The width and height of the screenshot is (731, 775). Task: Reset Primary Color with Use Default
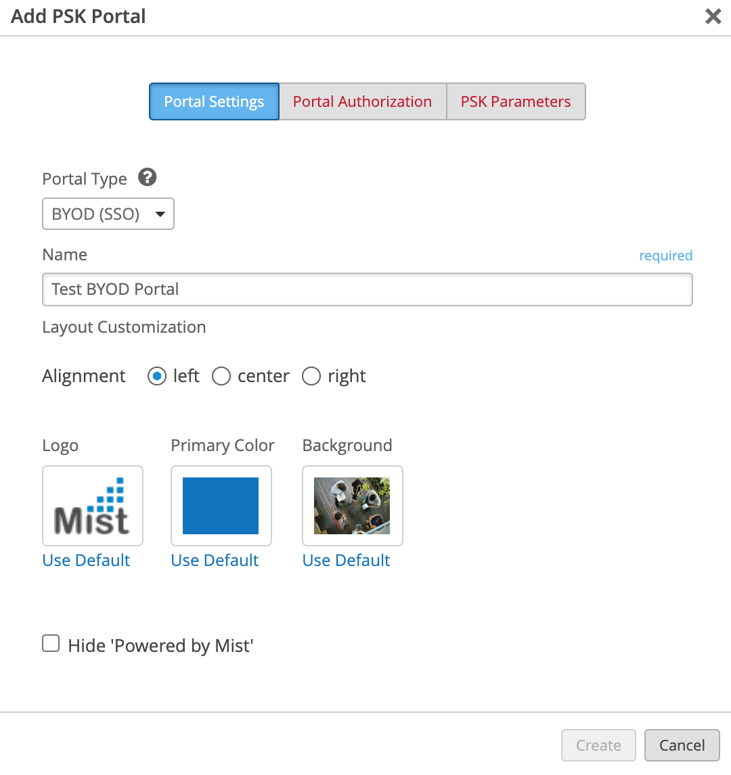tap(215, 561)
